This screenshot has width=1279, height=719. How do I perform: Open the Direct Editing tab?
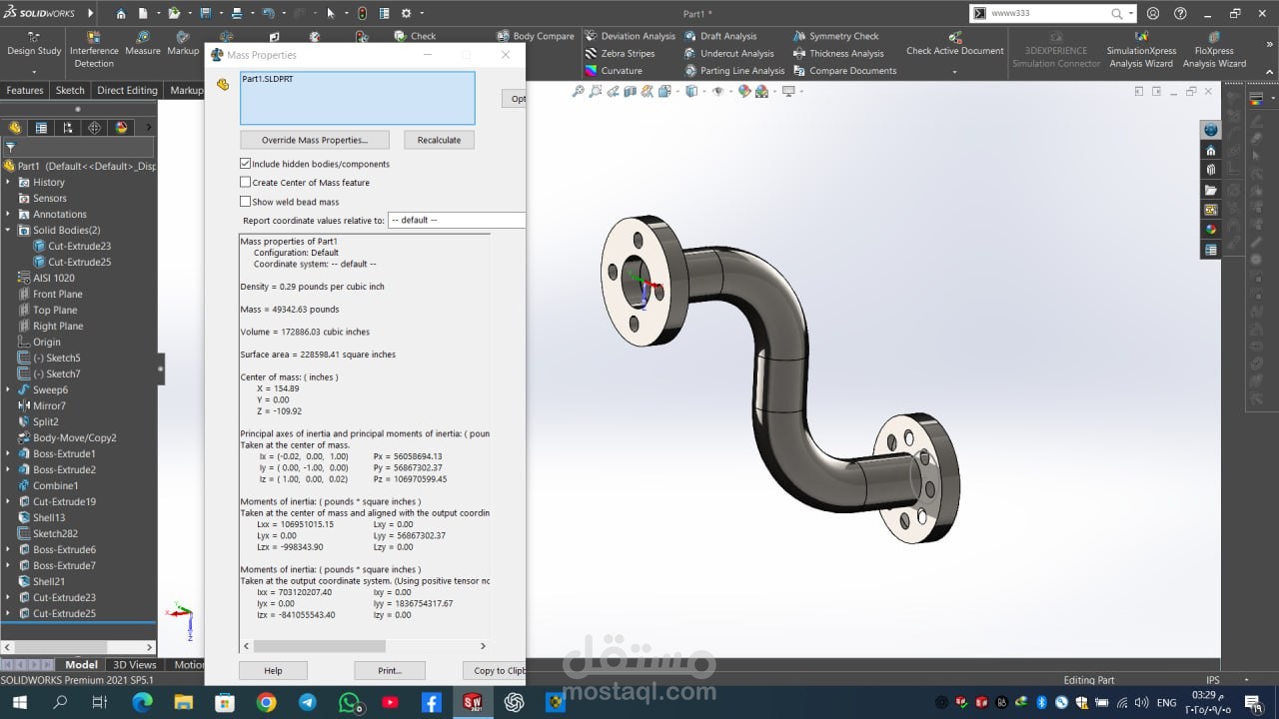tap(127, 90)
